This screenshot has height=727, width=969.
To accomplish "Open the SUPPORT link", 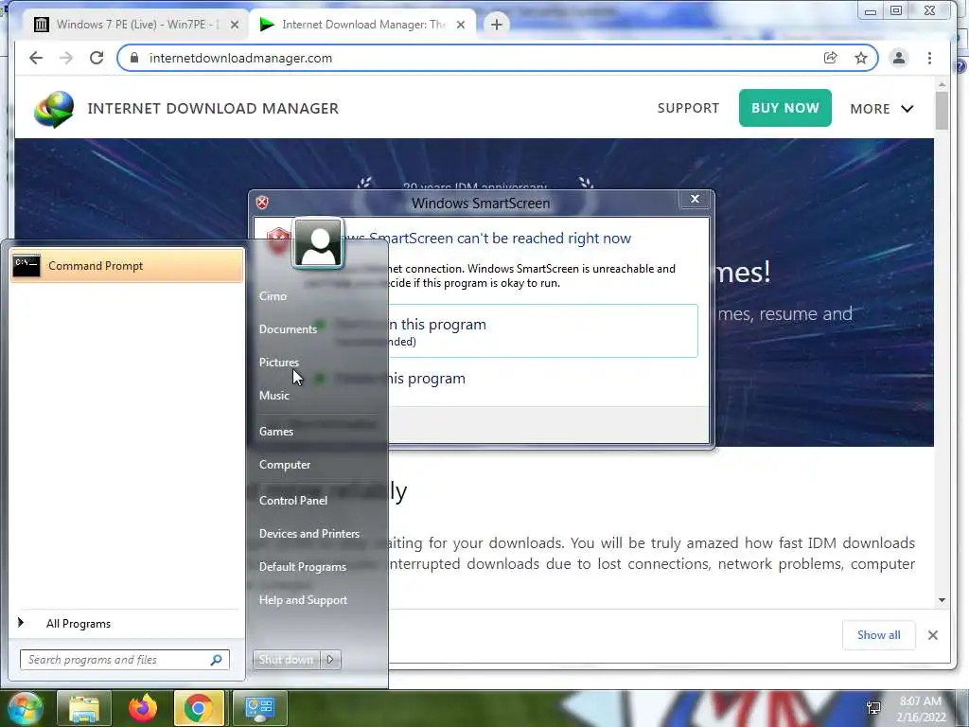I will tap(688, 108).
